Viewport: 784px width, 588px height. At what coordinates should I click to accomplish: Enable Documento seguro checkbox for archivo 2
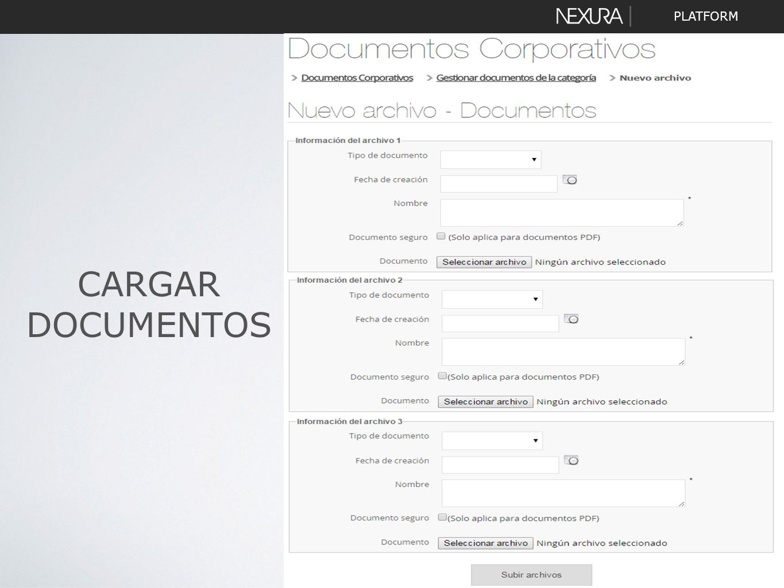click(442, 376)
